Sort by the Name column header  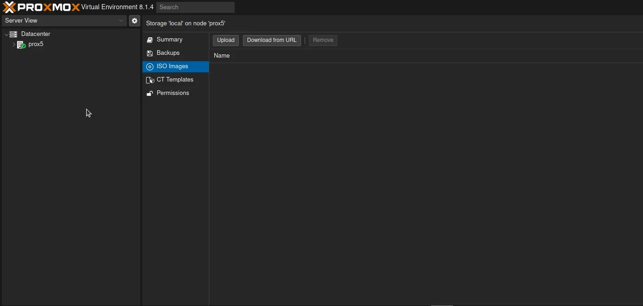pos(222,55)
